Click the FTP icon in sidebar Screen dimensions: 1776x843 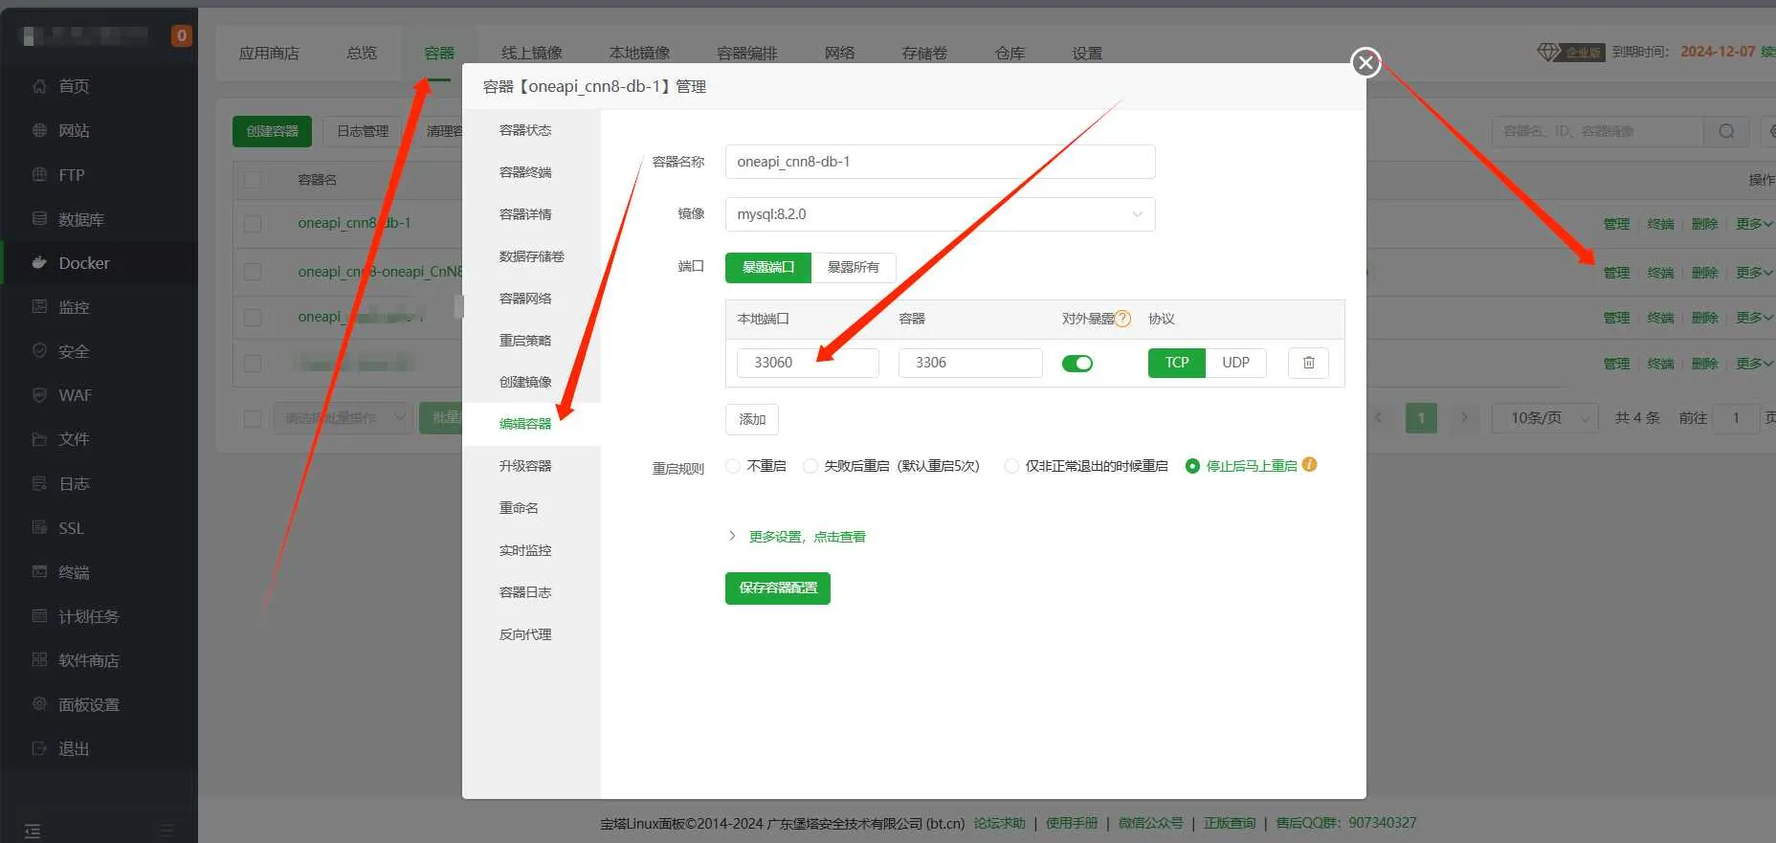point(39,174)
